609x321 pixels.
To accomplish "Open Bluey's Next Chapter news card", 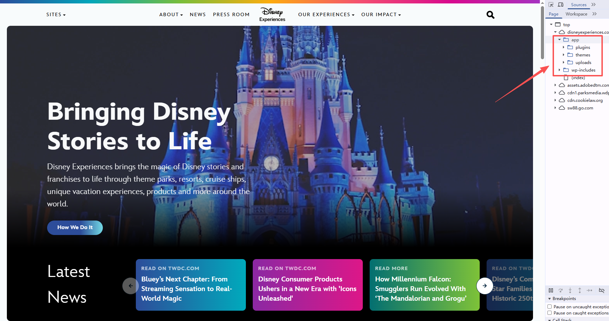I will coord(191,285).
